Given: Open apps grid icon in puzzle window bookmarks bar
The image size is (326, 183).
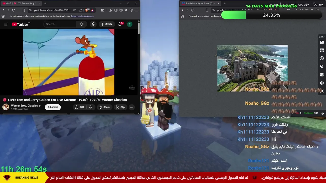Looking at the screenshot, I should pyautogui.click(x=182, y=16).
